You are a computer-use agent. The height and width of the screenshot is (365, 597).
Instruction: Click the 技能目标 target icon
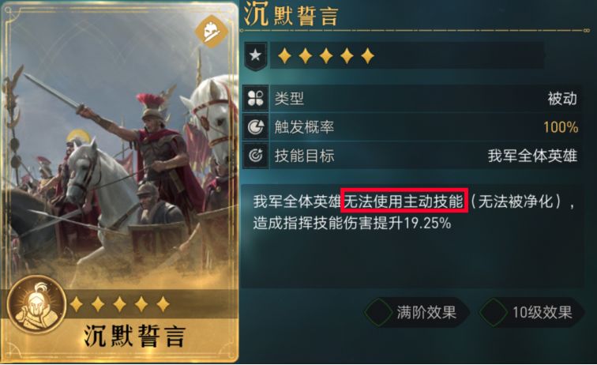[x=256, y=155]
